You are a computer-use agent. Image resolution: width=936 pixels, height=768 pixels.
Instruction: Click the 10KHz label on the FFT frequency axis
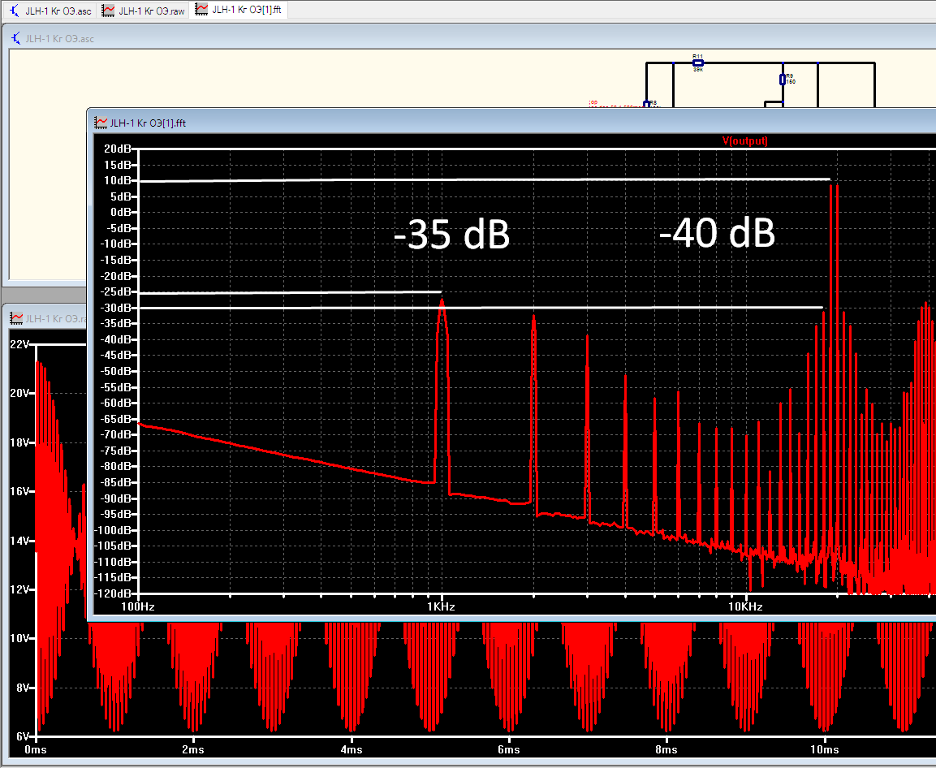point(745,606)
